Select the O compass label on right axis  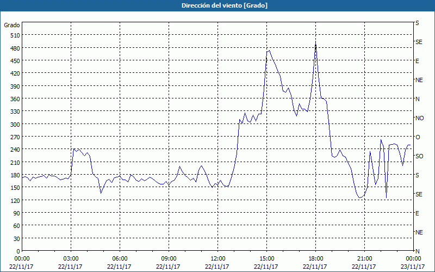[417, 137]
